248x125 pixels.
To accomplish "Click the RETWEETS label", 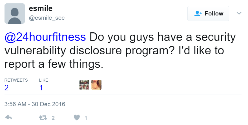I will [x=16, y=80].
